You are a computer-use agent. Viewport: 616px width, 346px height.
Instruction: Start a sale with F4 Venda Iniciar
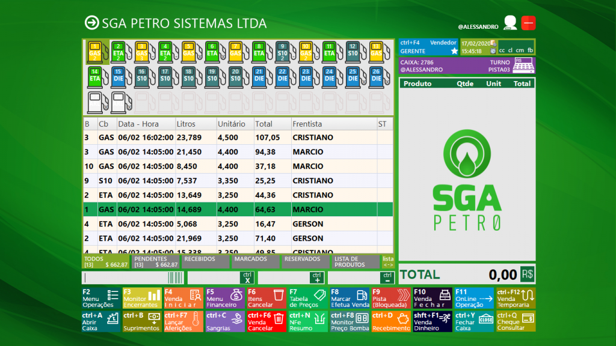click(183, 298)
